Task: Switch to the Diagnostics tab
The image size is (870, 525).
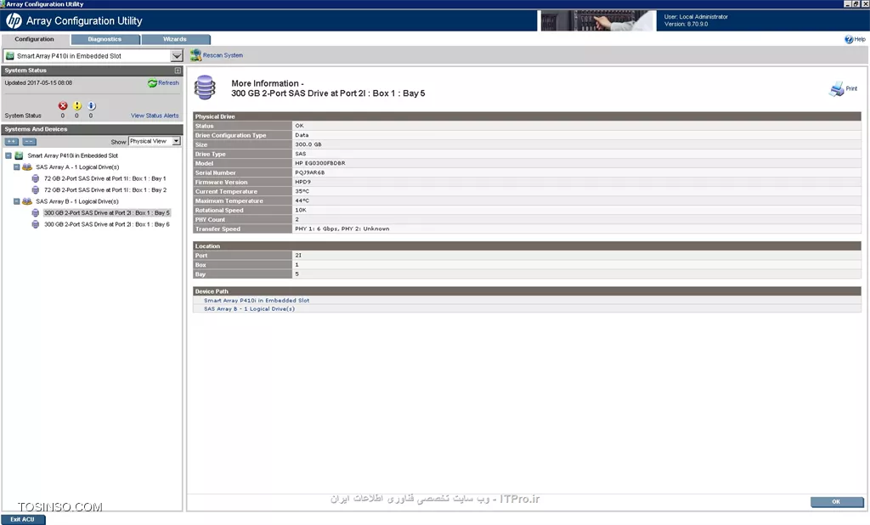Action: pos(105,39)
